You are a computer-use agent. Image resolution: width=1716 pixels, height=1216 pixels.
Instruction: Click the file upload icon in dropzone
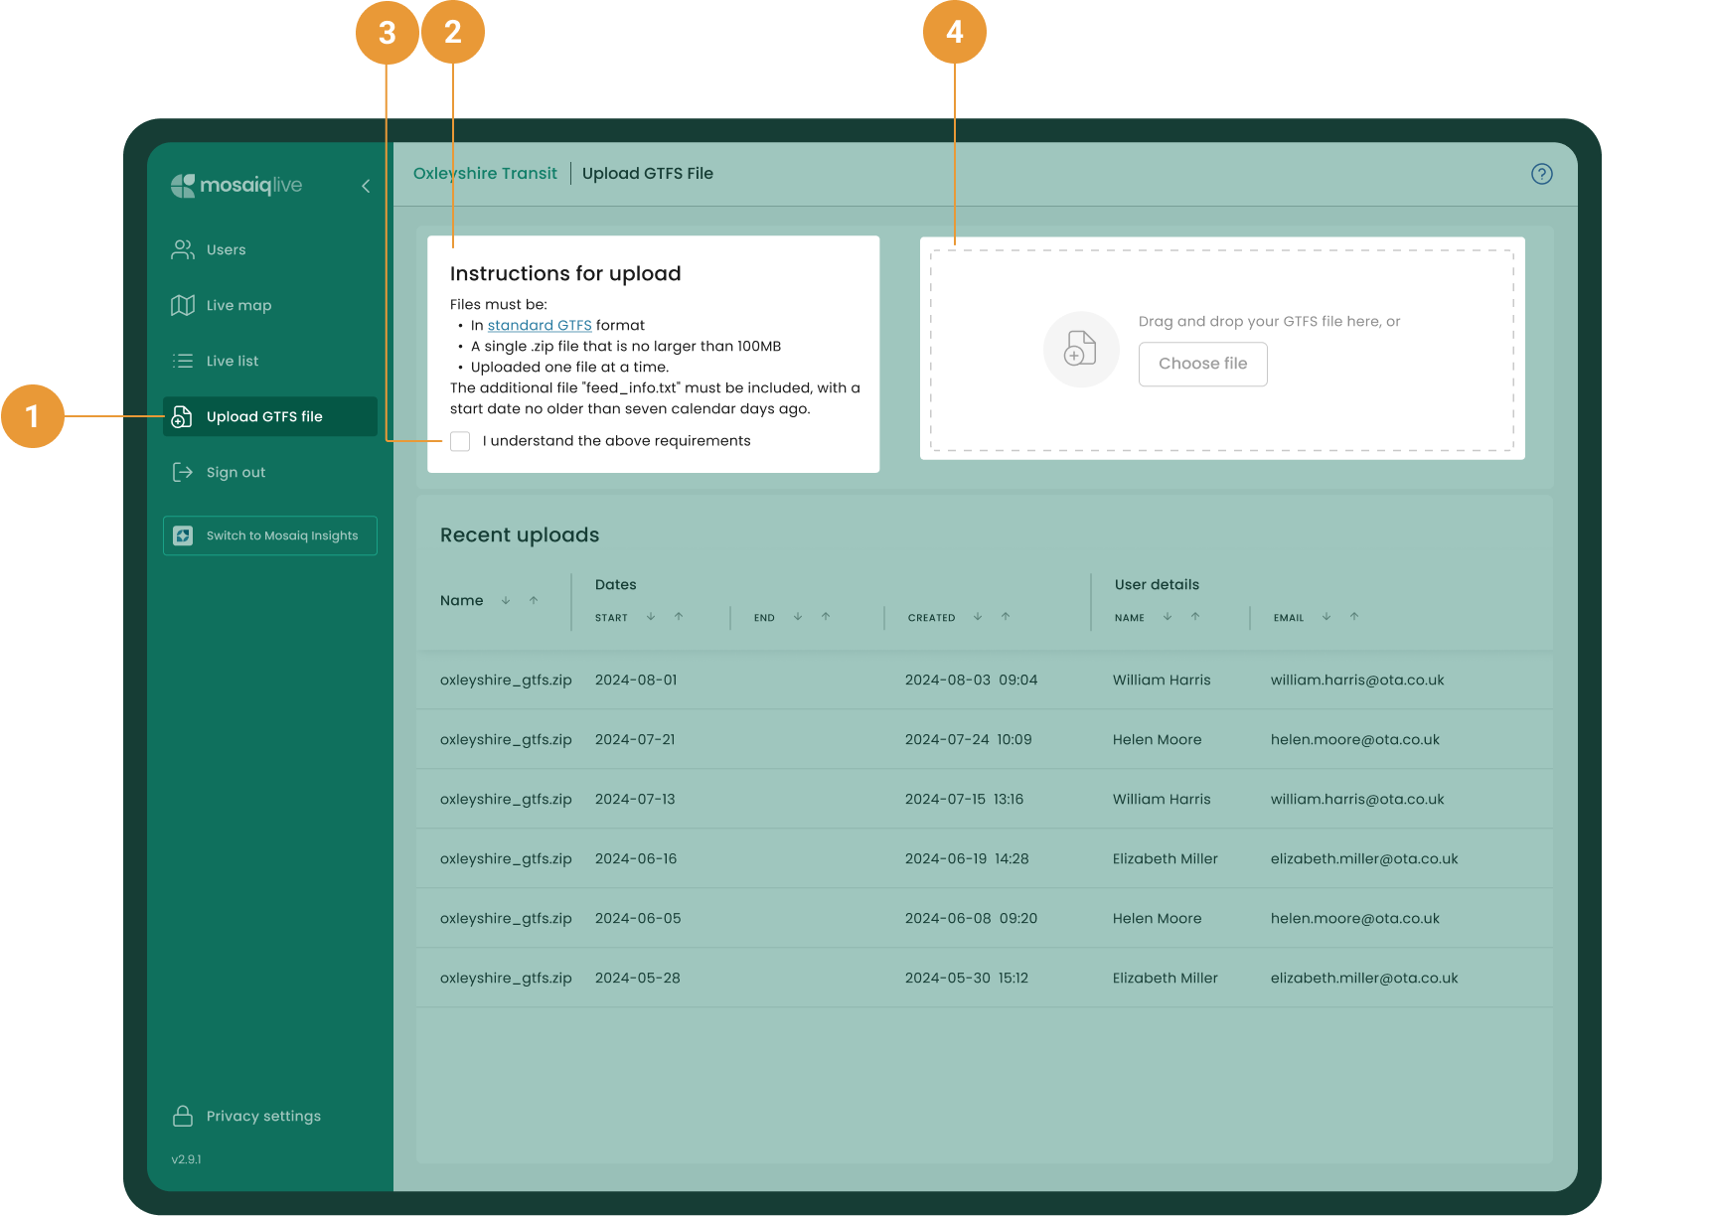1080,349
